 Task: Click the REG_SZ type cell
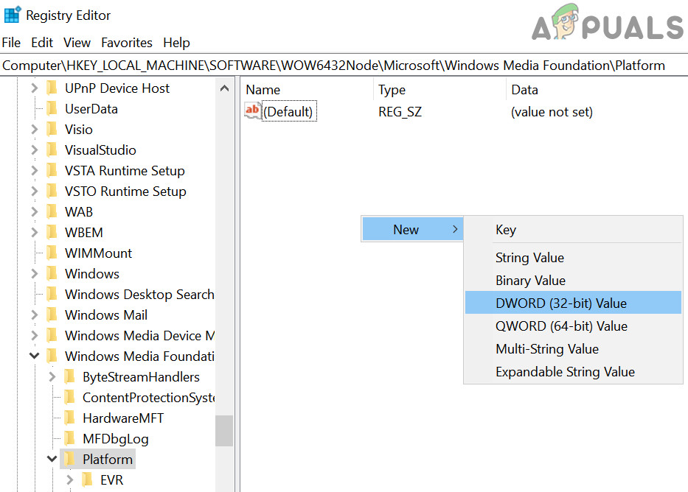coord(400,112)
